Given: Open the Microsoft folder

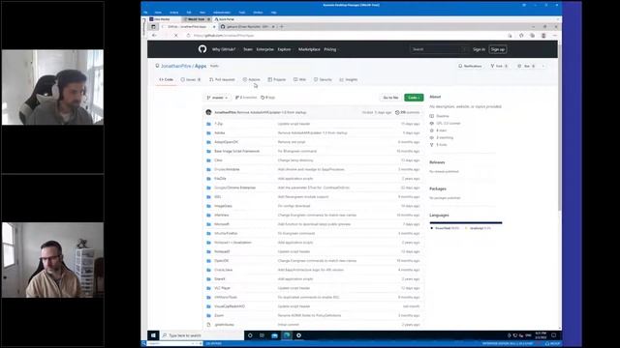Looking at the screenshot, I should [x=222, y=224].
